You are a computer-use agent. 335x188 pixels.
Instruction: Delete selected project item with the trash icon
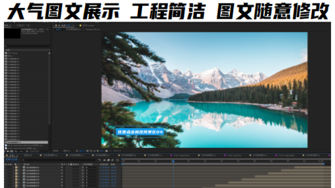27,151
